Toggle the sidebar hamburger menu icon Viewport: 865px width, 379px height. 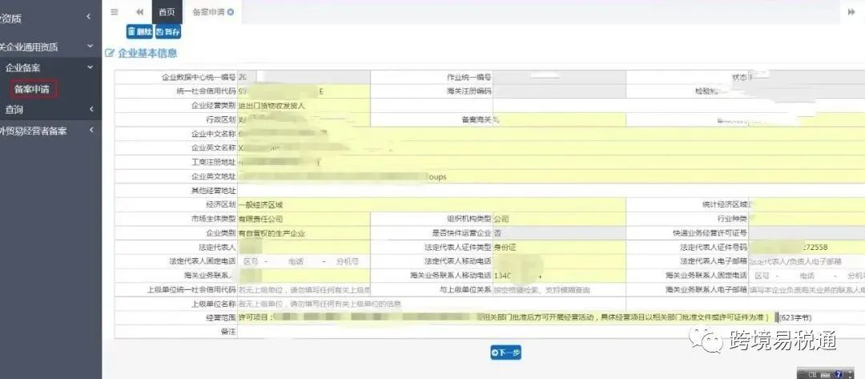[x=115, y=11]
